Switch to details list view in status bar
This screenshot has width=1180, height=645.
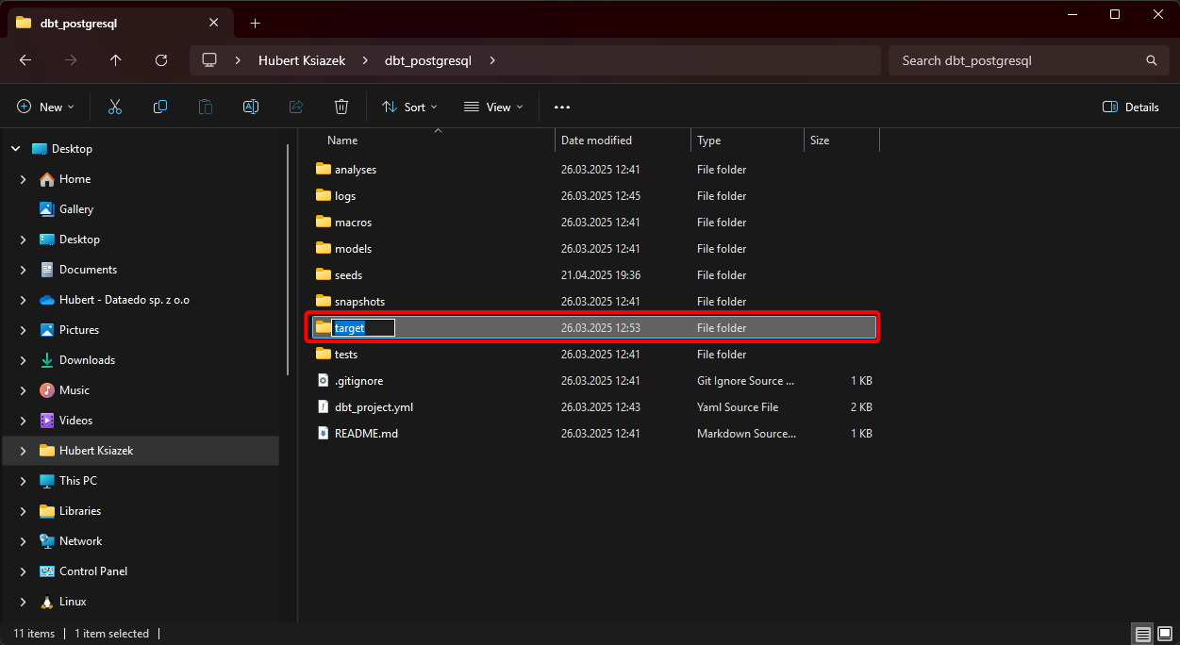(x=1142, y=634)
